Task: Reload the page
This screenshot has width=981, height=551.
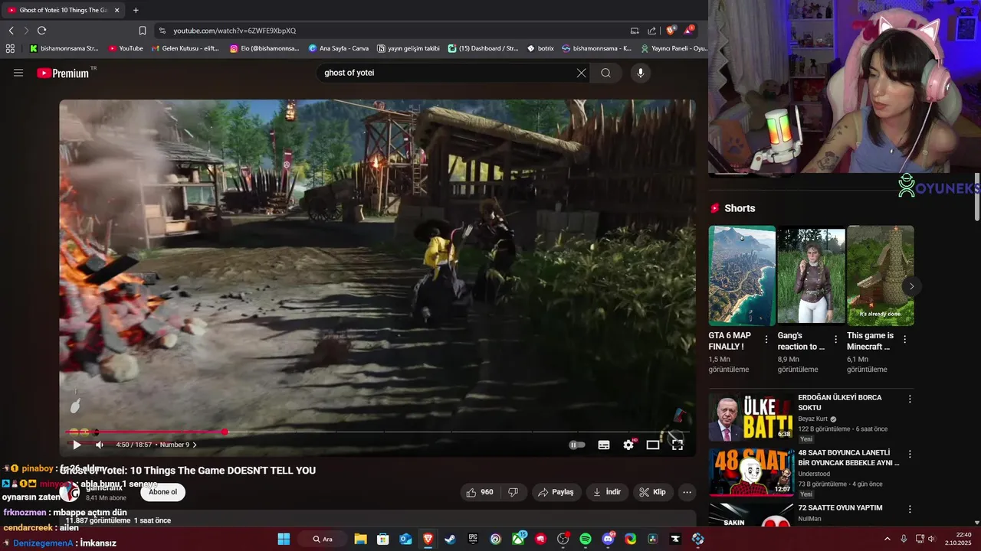Action: click(41, 31)
